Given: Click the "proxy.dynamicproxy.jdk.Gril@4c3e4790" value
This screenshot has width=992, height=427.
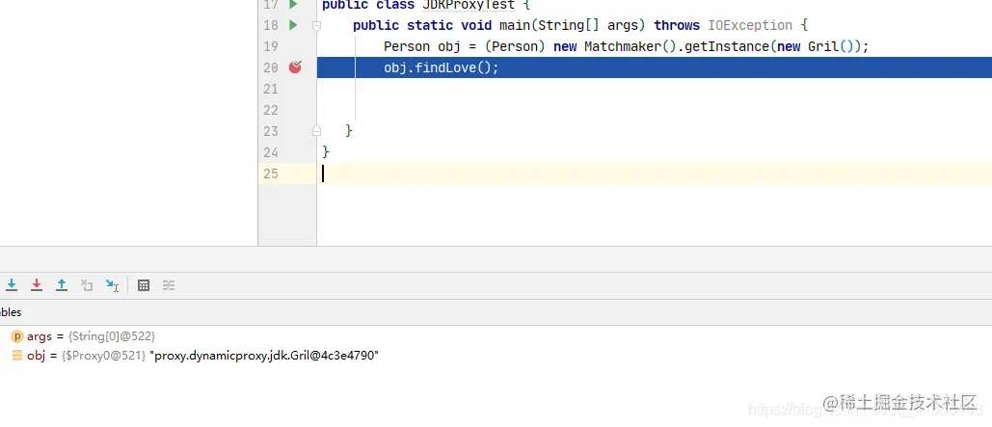Looking at the screenshot, I should click(264, 356).
